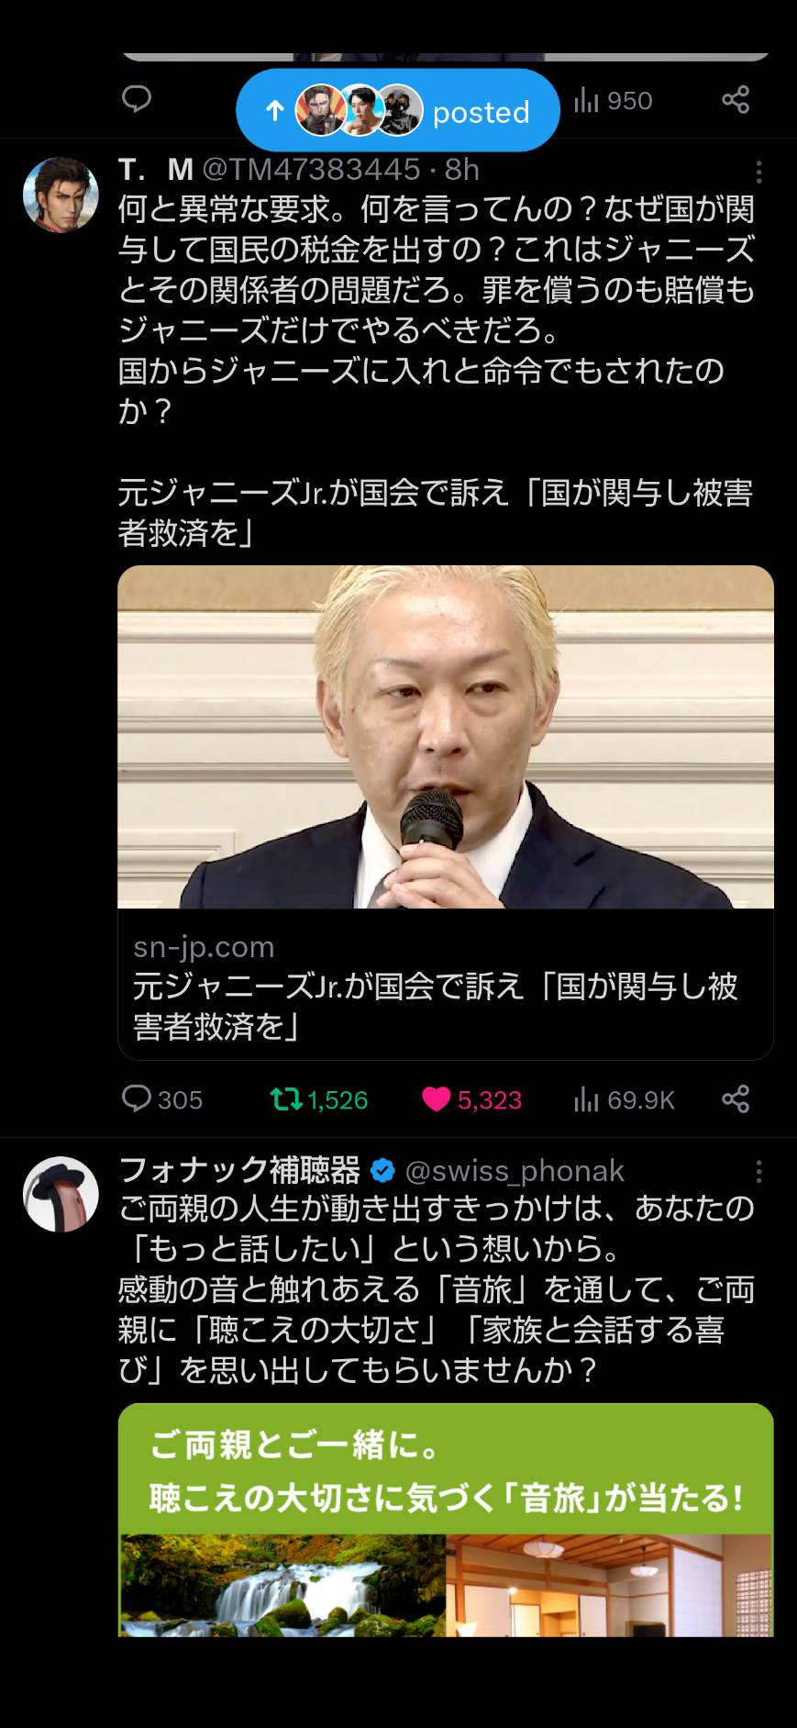Open more options for フォナック補聴器 ad
The image size is (797, 1728).
tap(758, 1171)
